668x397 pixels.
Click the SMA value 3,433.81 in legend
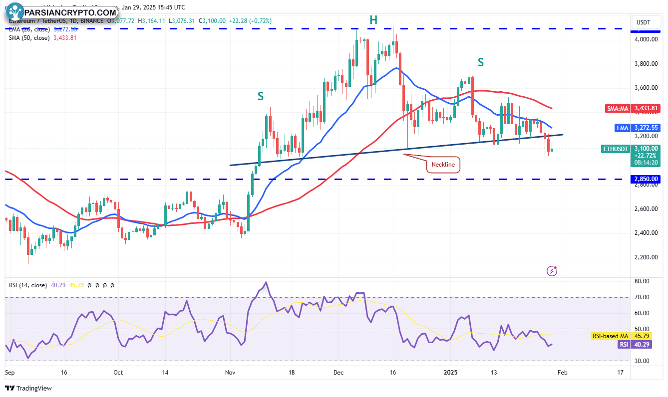pyautogui.click(x=64, y=38)
